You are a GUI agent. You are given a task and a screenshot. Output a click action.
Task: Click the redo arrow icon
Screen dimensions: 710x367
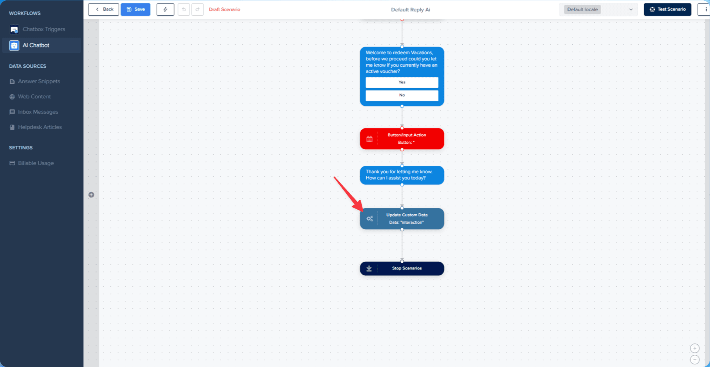(x=198, y=9)
